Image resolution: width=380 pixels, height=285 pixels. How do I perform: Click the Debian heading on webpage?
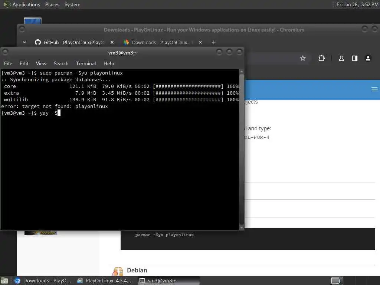point(137,270)
